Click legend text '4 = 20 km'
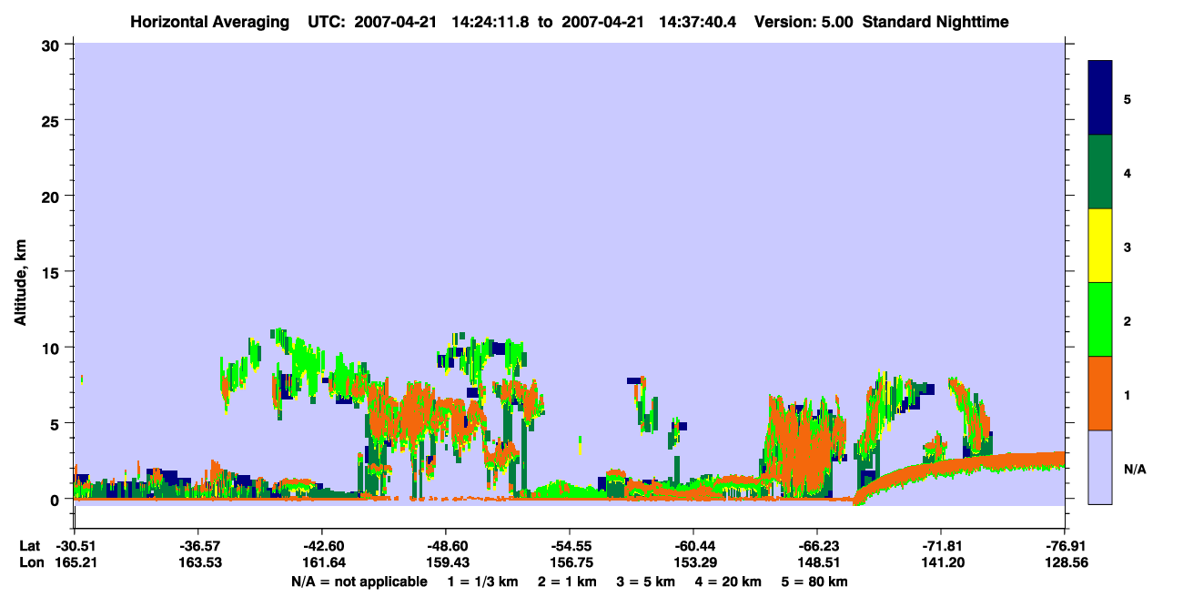The height and width of the screenshot is (607, 1183). pos(728,582)
